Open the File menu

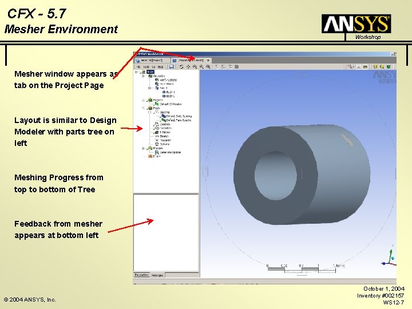[x=138, y=67]
